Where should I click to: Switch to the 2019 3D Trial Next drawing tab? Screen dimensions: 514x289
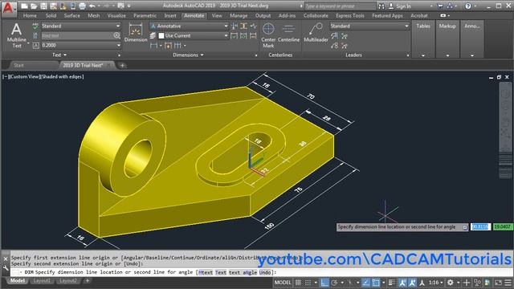[87, 65]
